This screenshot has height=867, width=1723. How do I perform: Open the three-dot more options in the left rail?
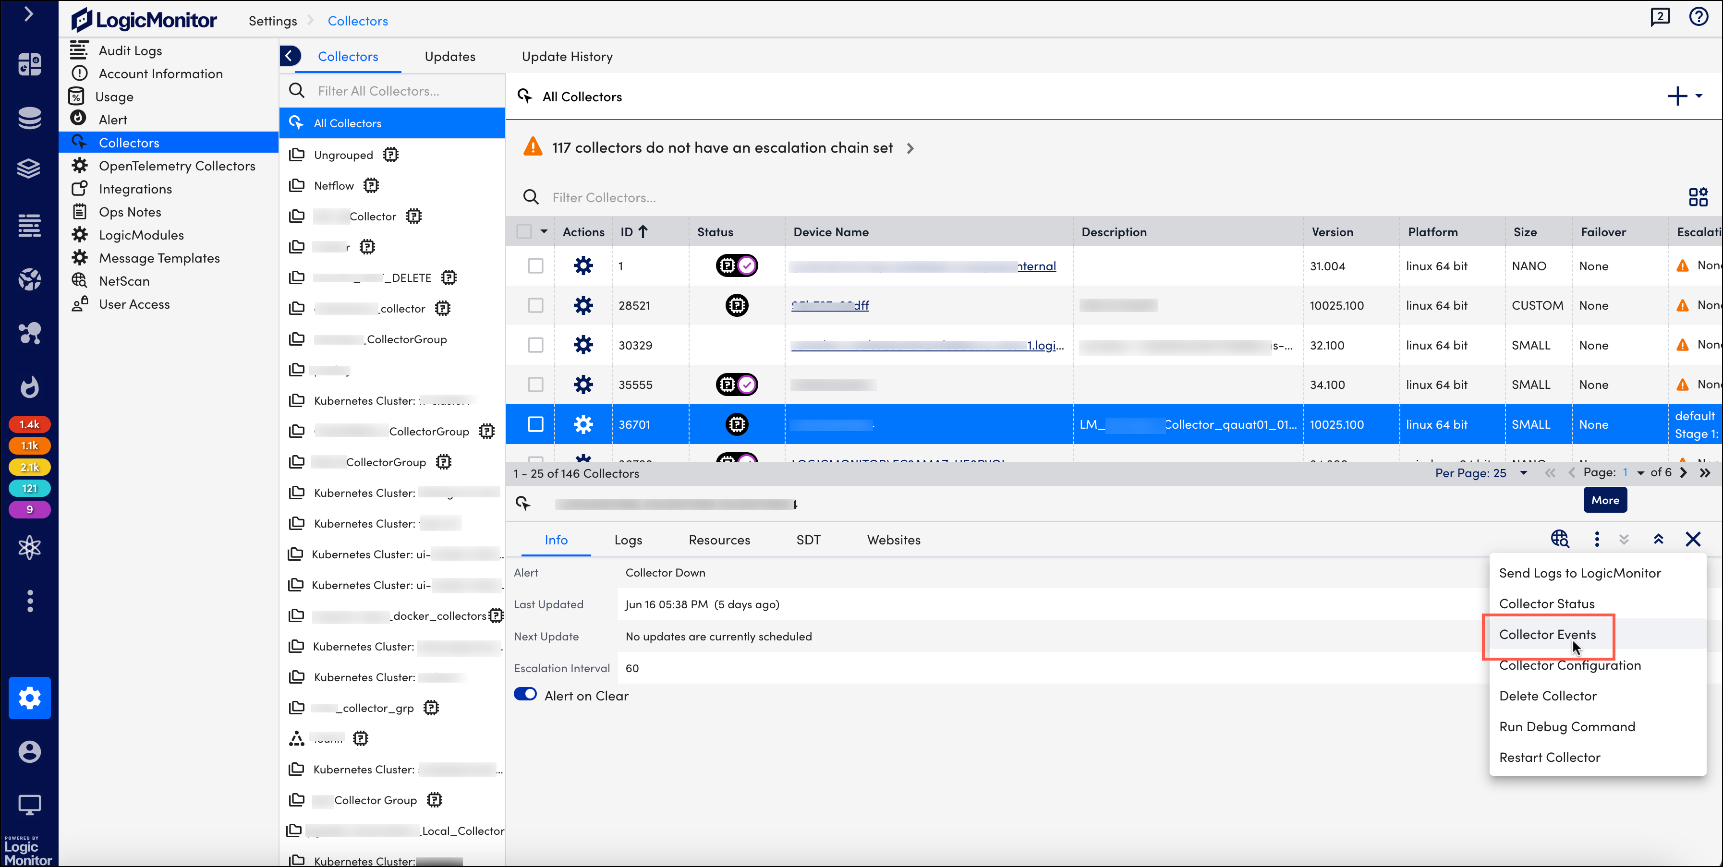click(x=29, y=601)
